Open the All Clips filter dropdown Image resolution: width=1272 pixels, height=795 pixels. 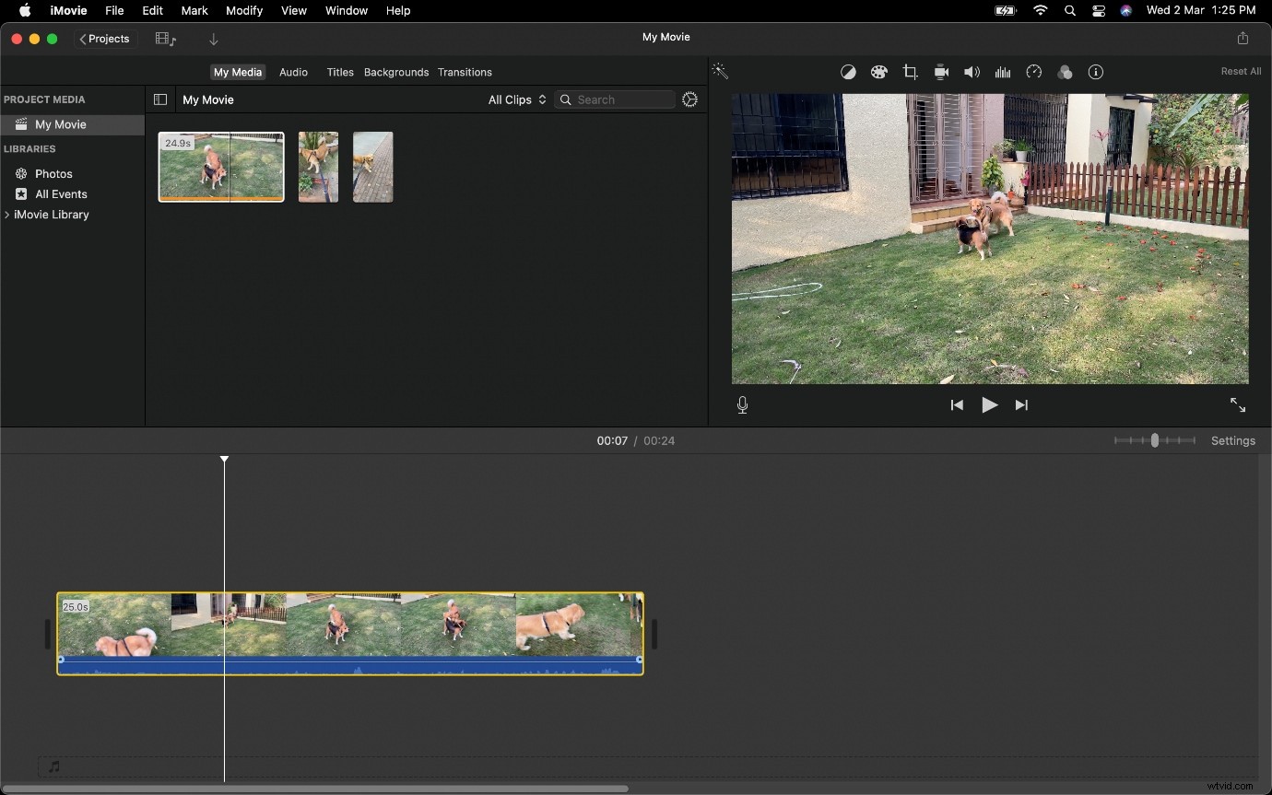(516, 99)
